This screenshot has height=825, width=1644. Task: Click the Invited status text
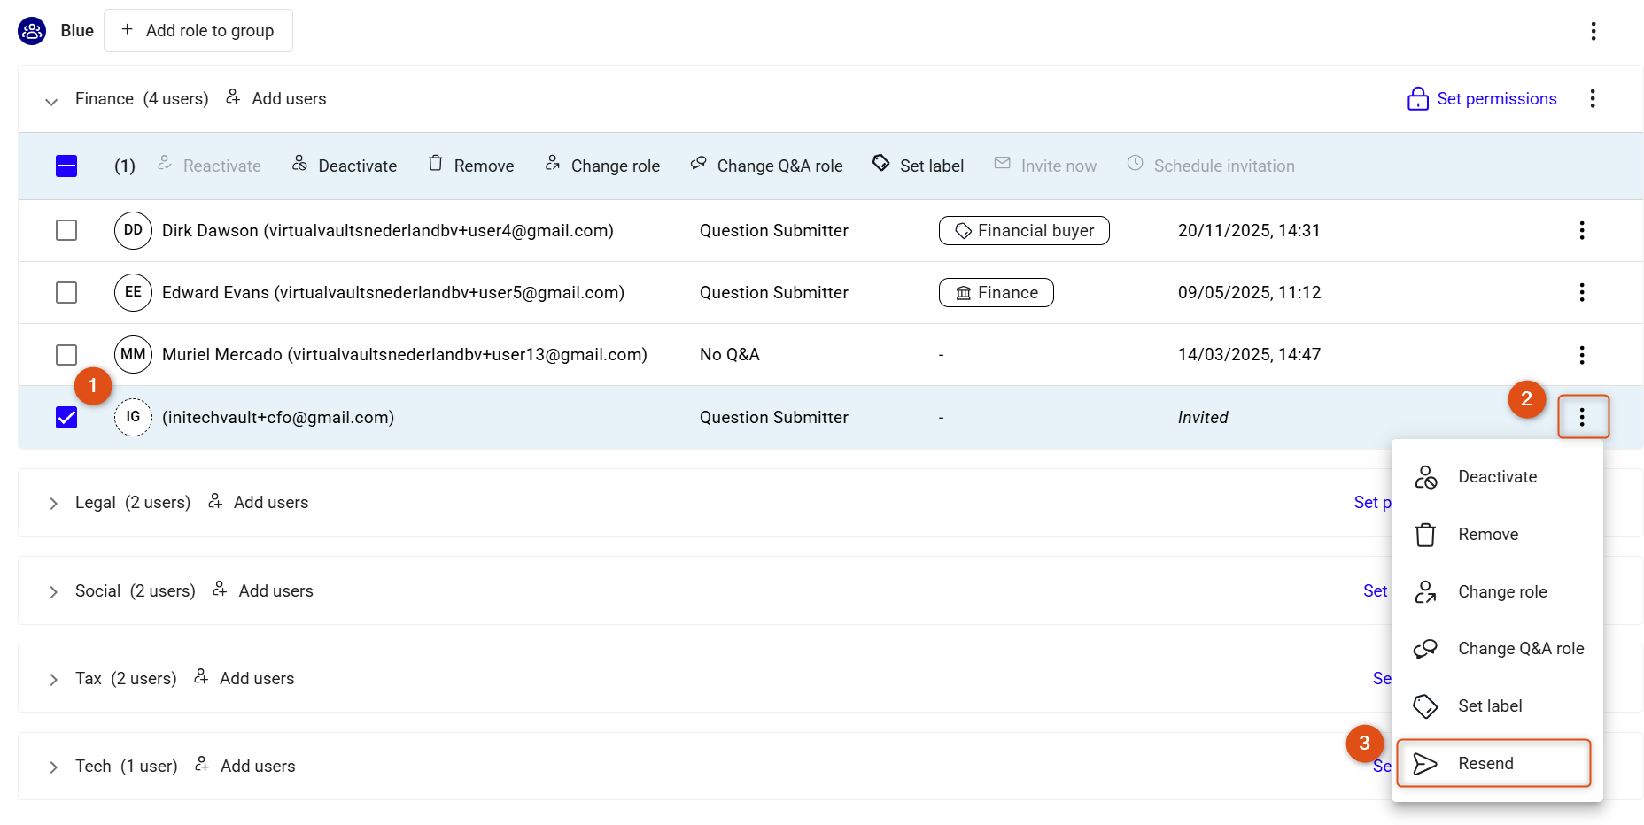(1203, 417)
